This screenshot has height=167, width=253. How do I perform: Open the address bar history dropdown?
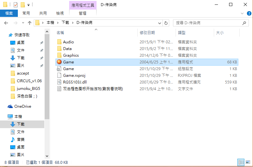coord(160,23)
